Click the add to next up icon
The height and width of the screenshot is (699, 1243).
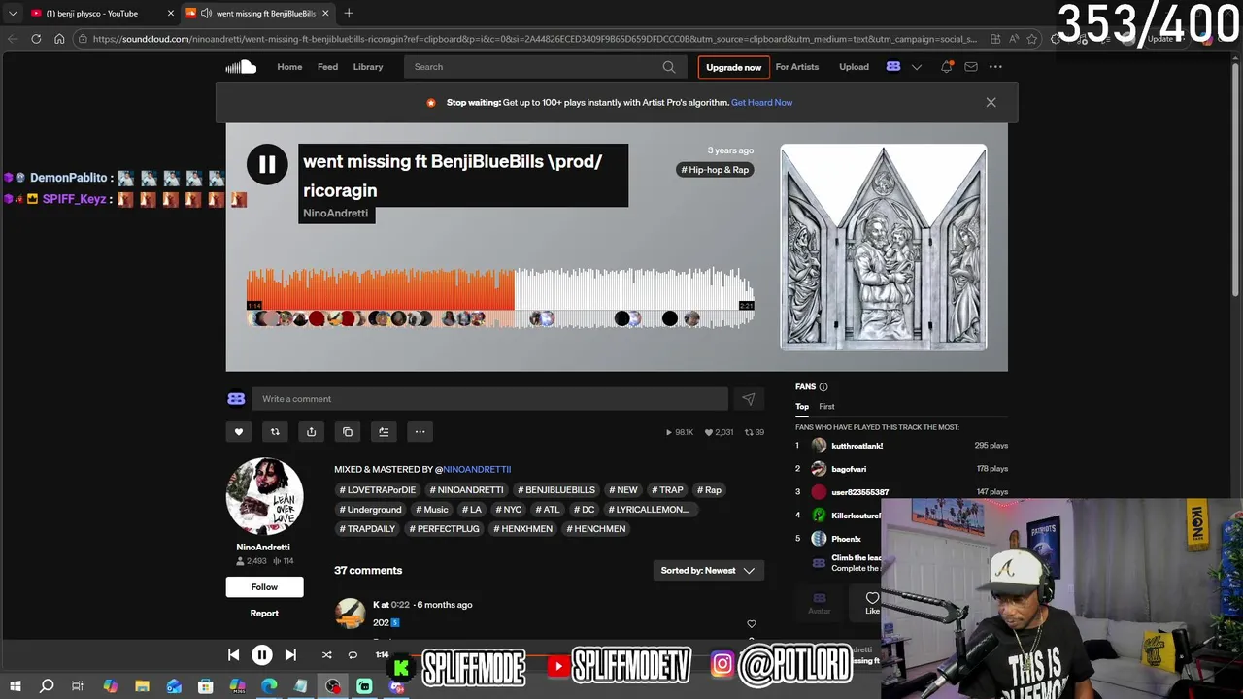[384, 432]
